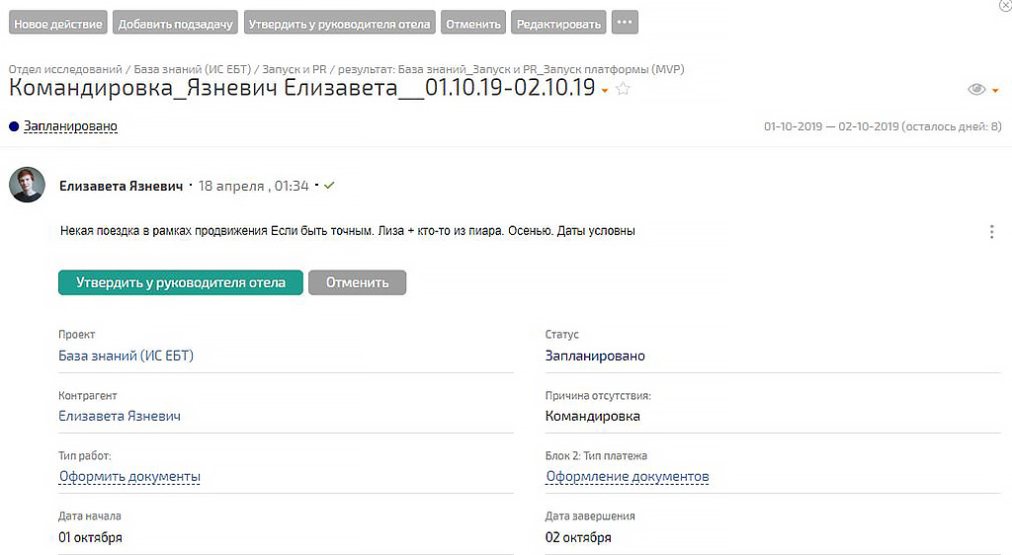Open the three-dots more actions toolbar button

pos(625,23)
